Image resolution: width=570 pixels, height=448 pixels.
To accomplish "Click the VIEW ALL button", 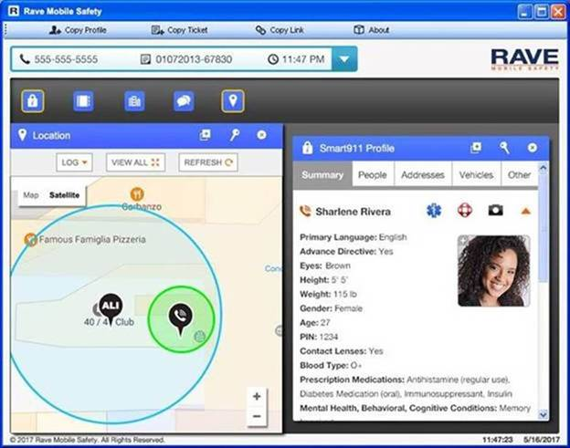I will [135, 162].
